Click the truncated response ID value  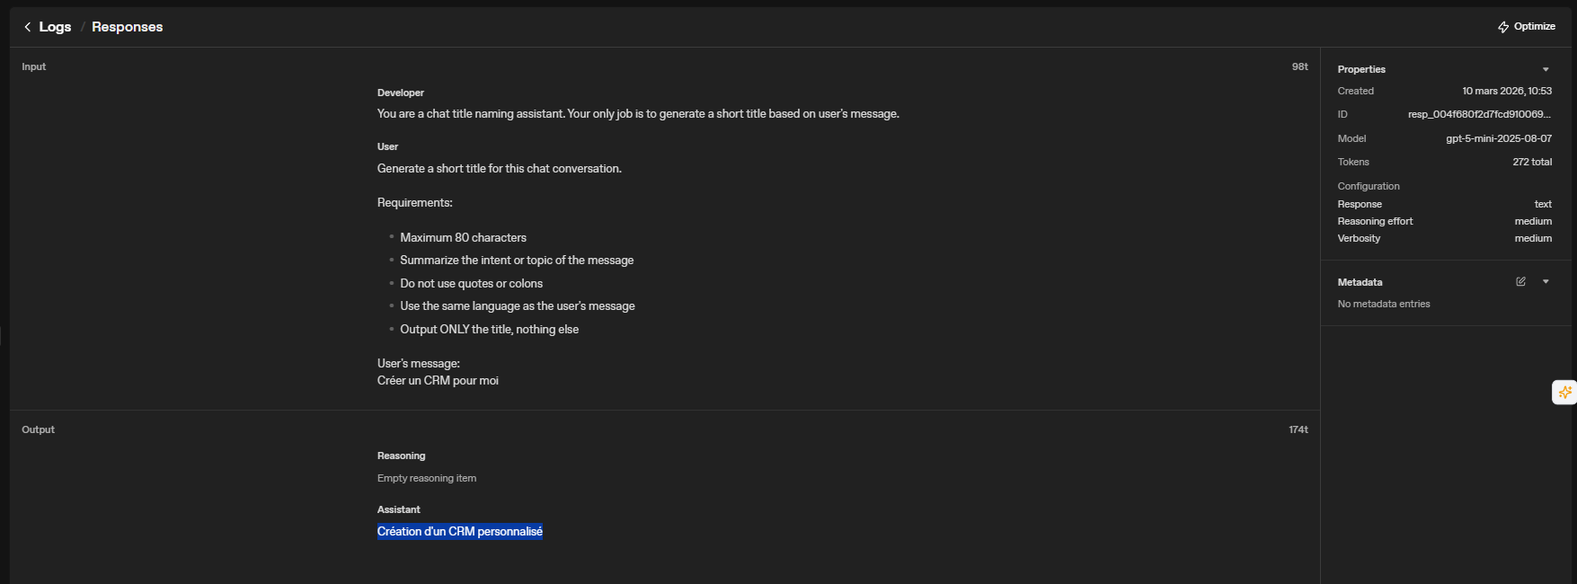coord(1479,115)
